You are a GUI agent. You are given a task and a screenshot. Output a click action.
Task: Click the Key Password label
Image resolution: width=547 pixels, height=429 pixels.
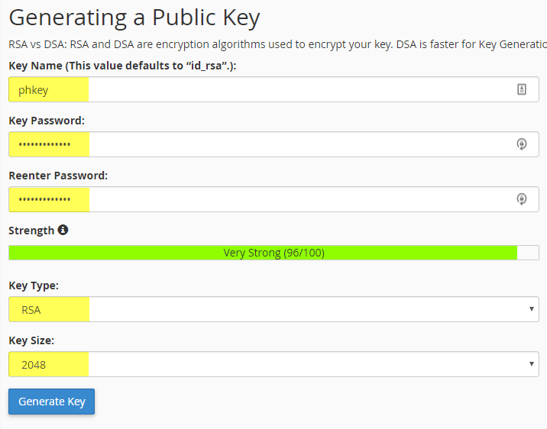pos(47,121)
